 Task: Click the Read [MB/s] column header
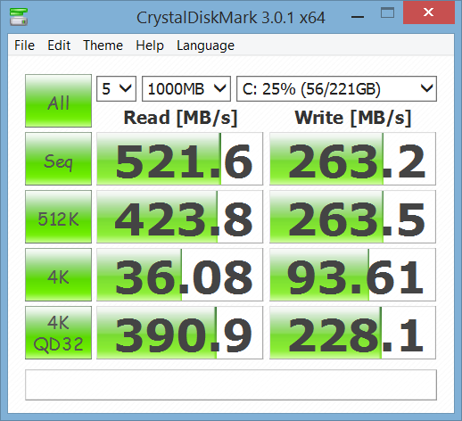[x=180, y=118]
